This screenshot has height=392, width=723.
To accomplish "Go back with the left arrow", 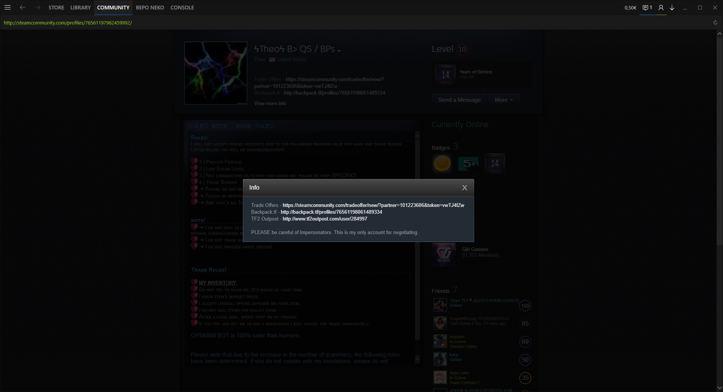I will pyautogui.click(x=23, y=8).
